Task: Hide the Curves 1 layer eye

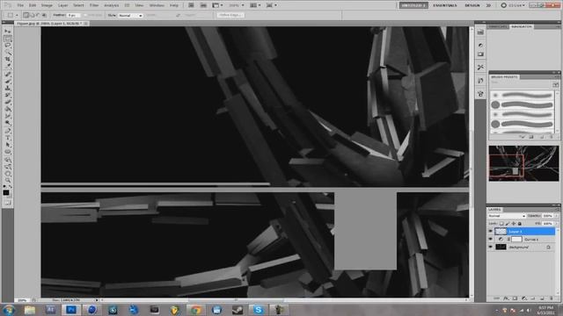Action: tap(491, 240)
